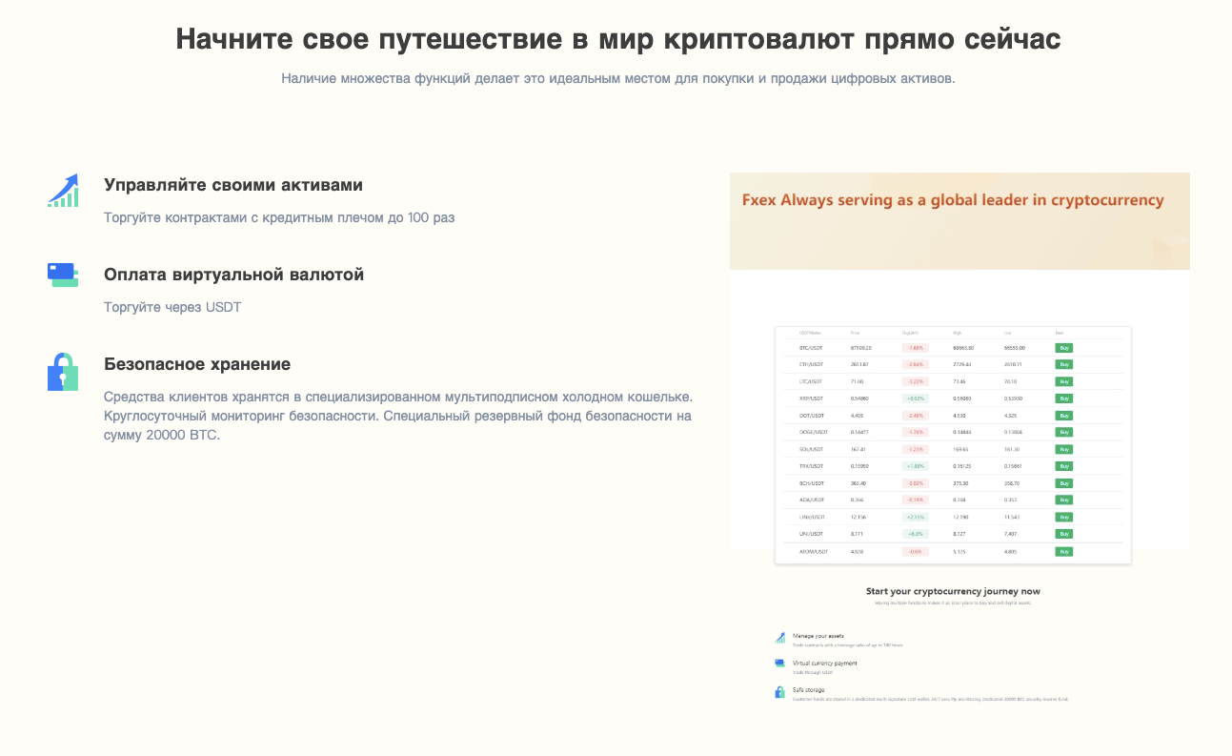
Task: Click the ETH/USDT pair name in the table
Action: tap(811, 364)
